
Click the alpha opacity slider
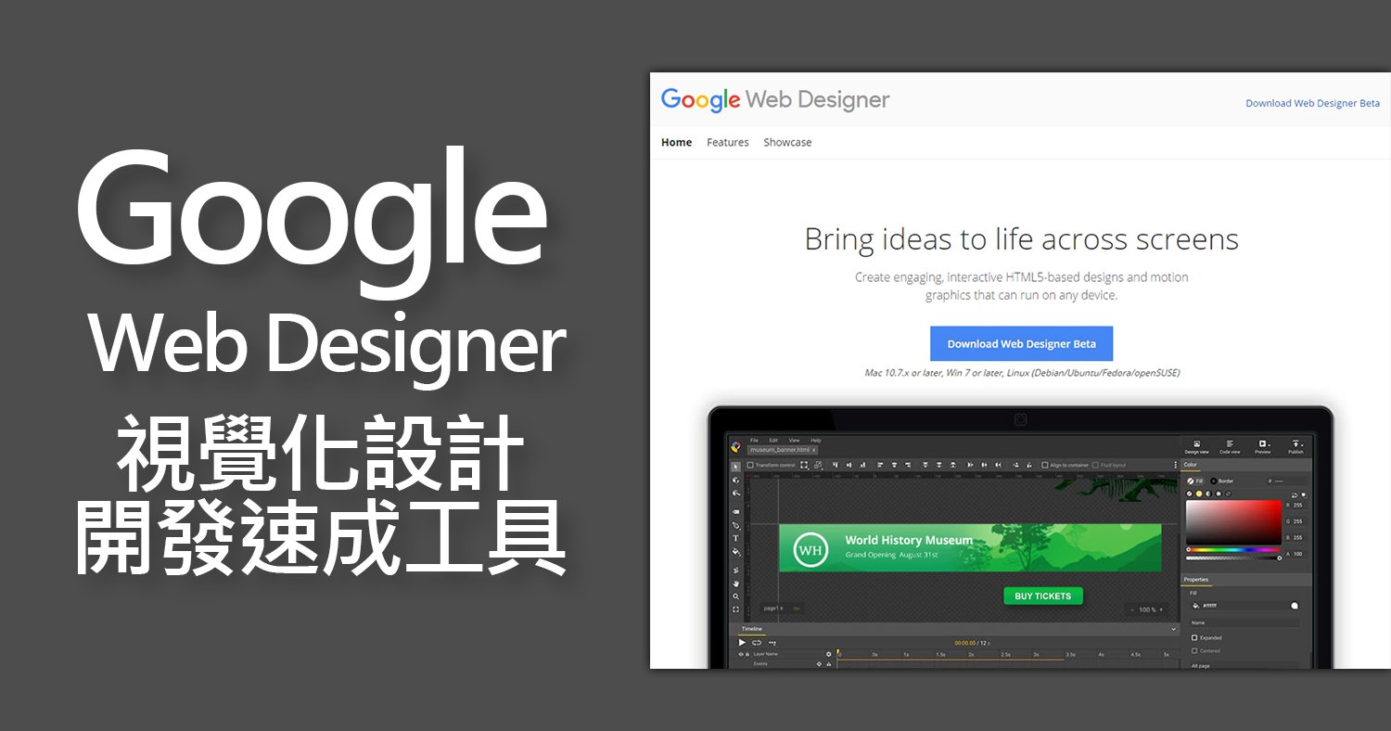point(1233,558)
